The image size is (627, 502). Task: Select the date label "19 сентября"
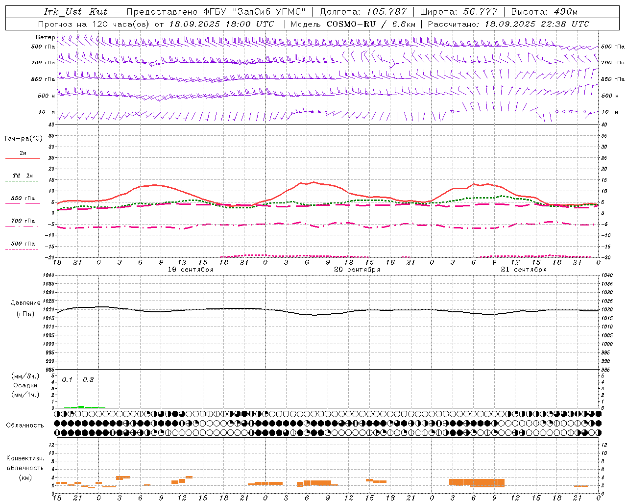191,270
